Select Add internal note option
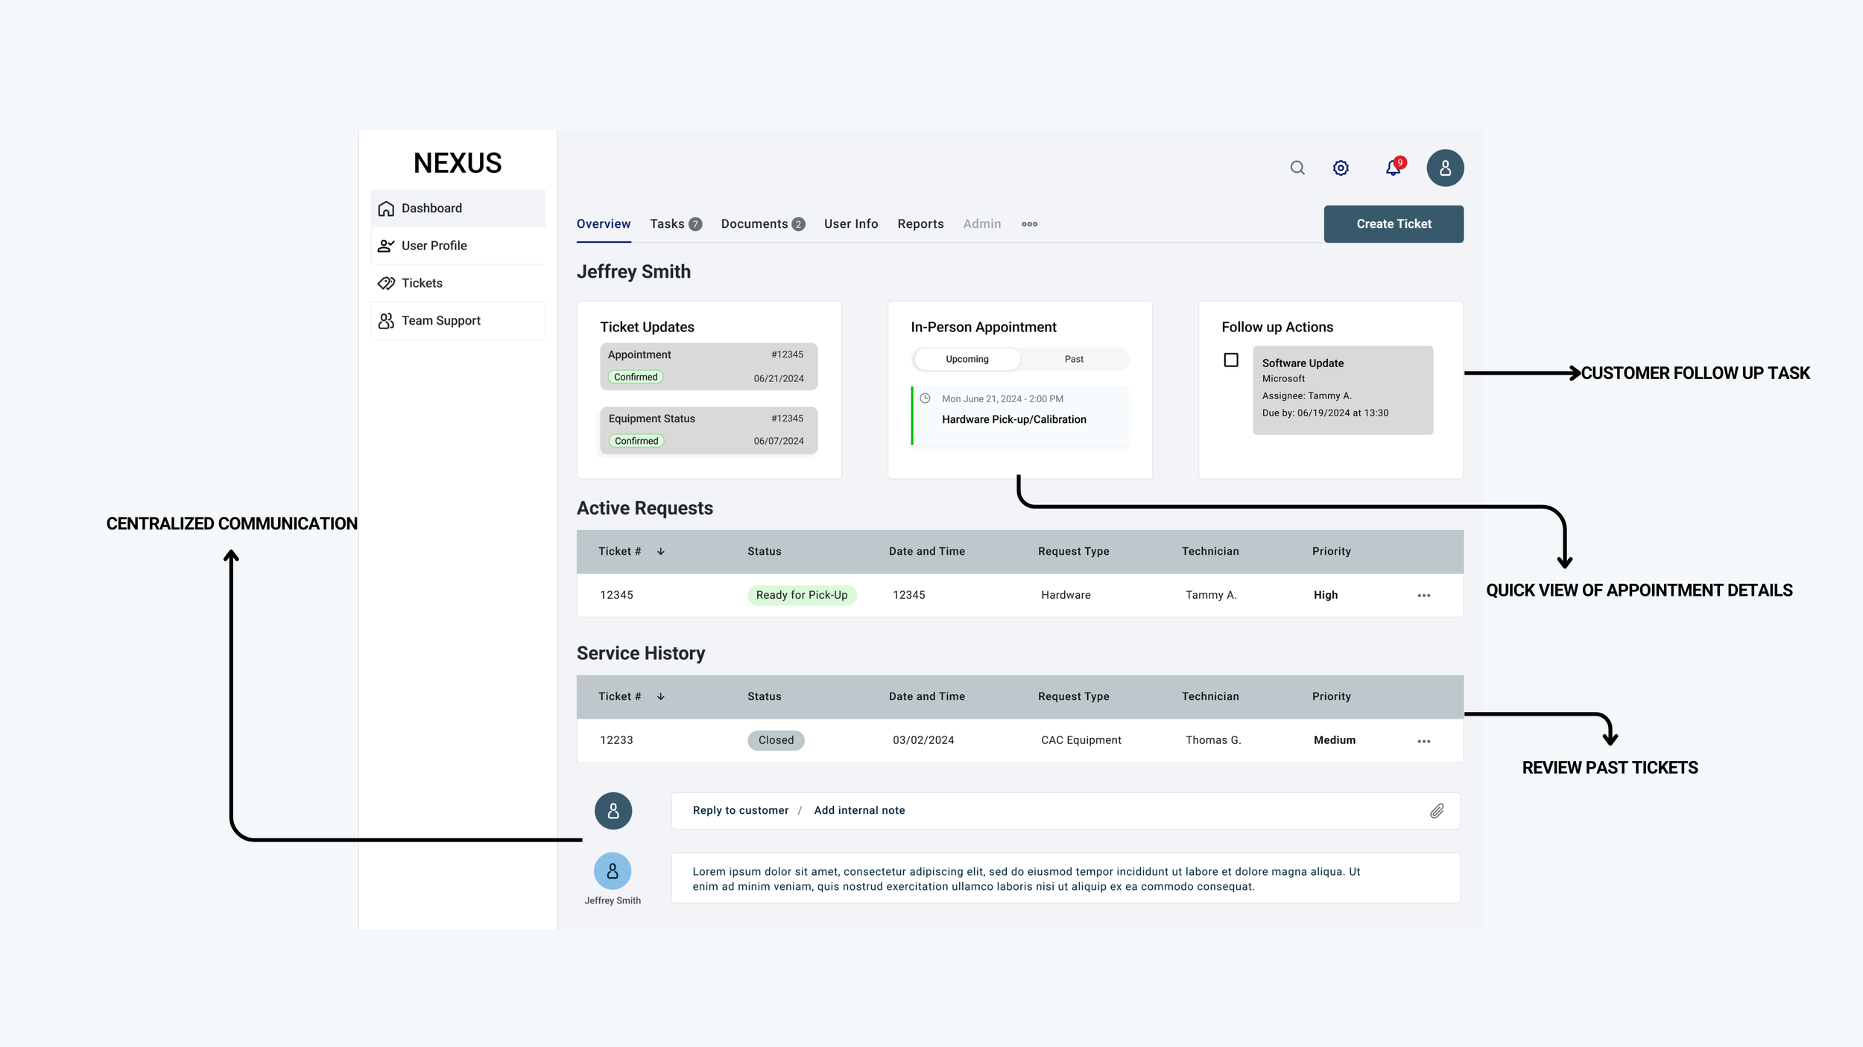 click(859, 810)
